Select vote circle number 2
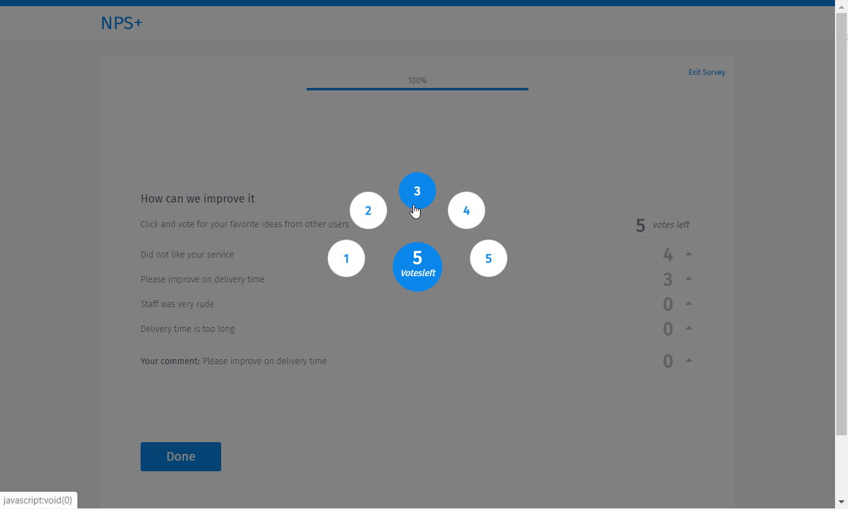848x509 pixels. tap(368, 211)
